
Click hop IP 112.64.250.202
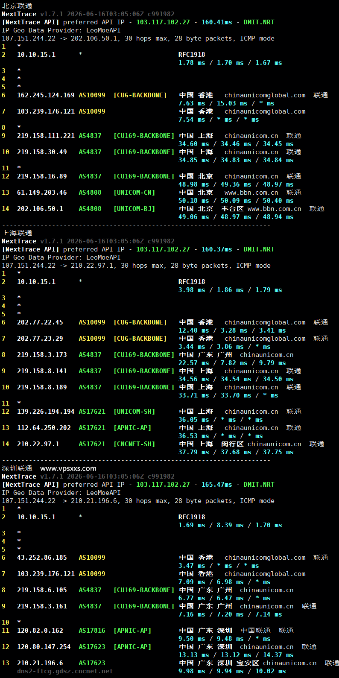[44, 428]
